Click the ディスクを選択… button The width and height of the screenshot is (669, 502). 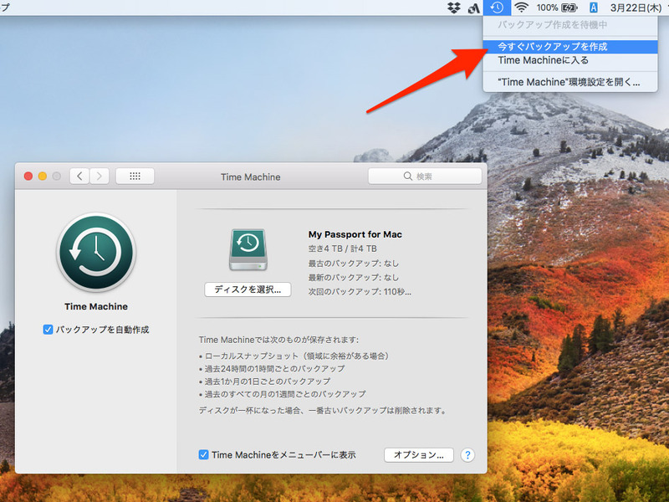click(x=248, y=289)
